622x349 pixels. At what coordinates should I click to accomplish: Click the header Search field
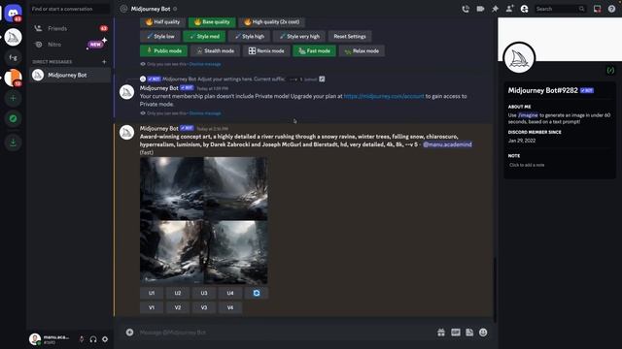pos(560,9)
